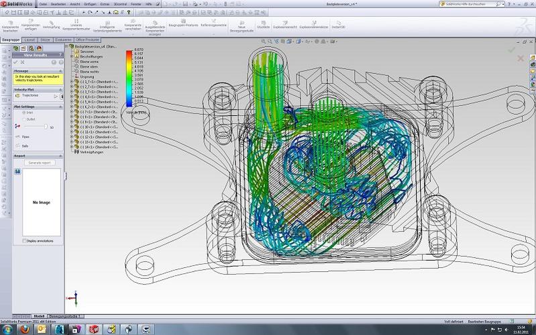Click Komponenten einfügen icon
536x335 pixels.
[31, 21]
